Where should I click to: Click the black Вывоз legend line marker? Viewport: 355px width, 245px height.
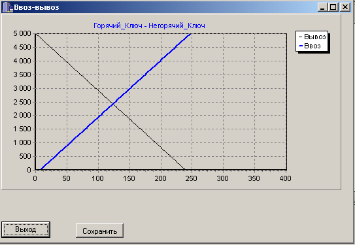pos(301,37)
